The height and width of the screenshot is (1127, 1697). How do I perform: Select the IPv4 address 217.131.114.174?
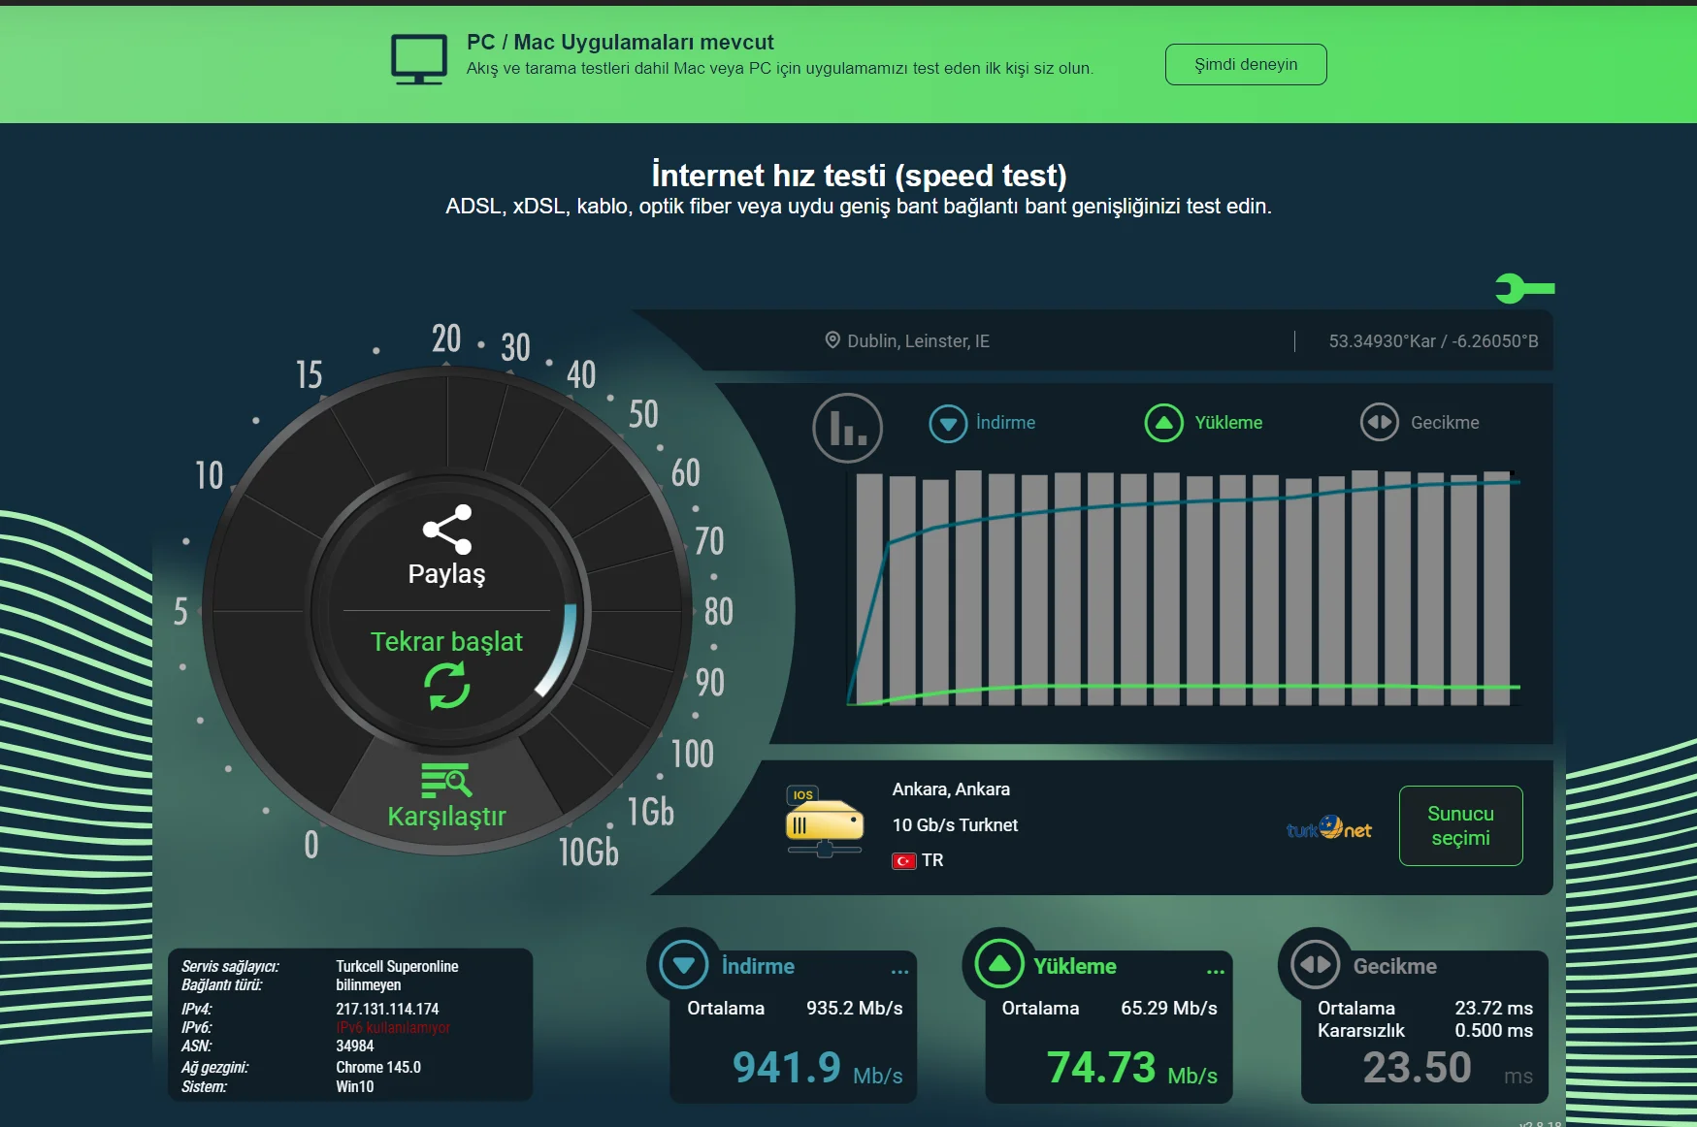[387, 1009]
